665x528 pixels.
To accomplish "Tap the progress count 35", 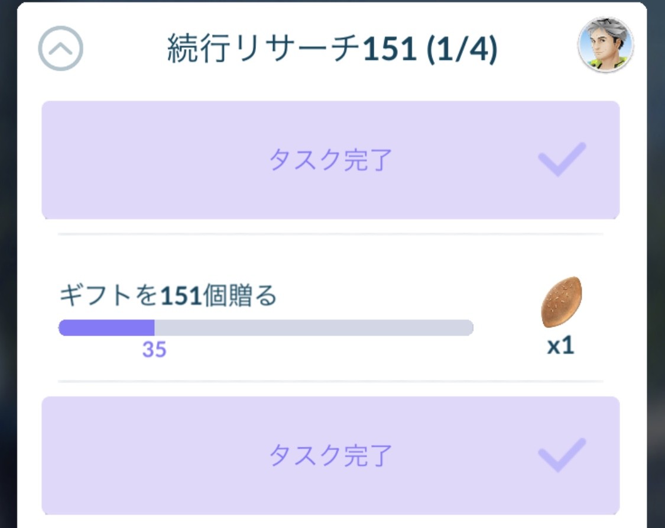I will [154, 350].
